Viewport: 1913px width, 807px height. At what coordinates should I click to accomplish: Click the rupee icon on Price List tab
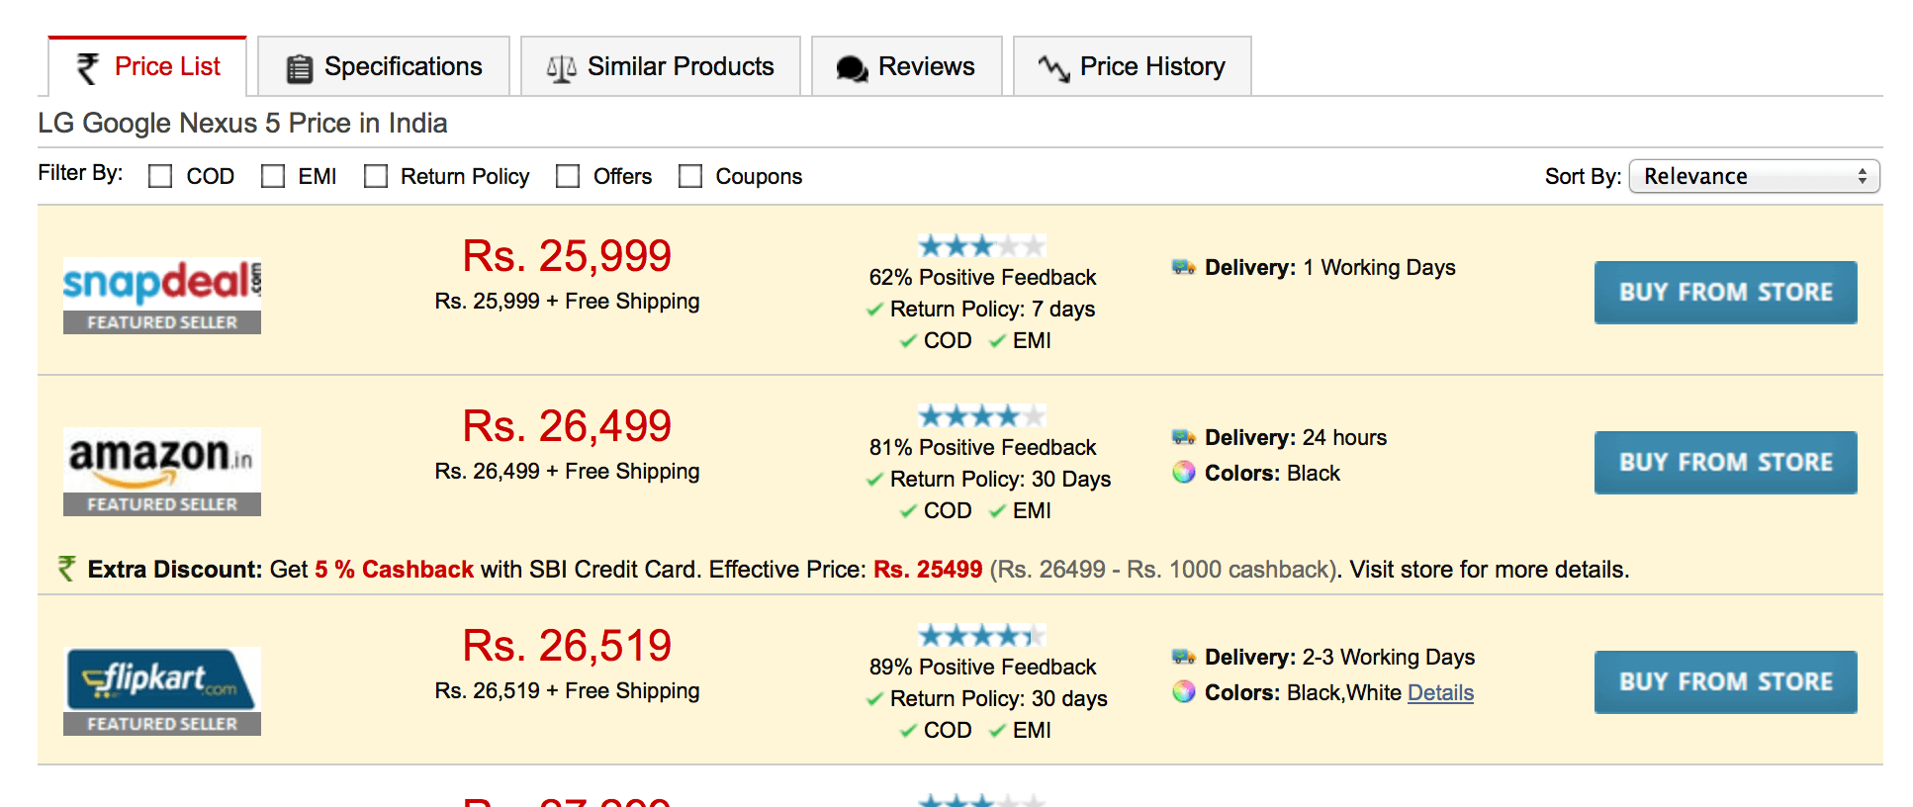(x=88, y=67)
